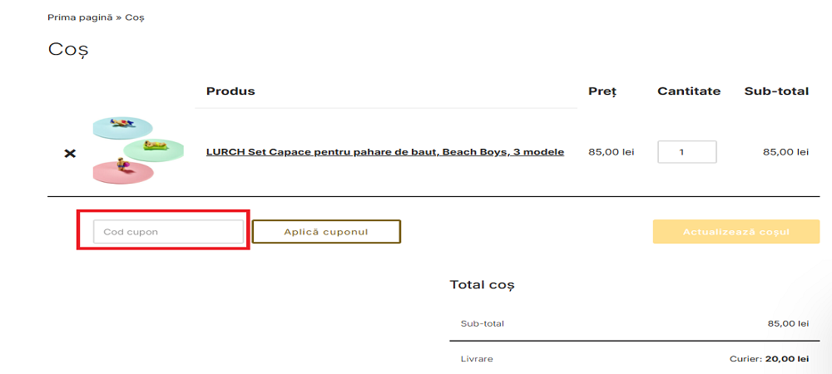The width and height of the screenshot is (832, 374).
Task: Click the unit price in Preț column
Action: click(x=611, y=152)
